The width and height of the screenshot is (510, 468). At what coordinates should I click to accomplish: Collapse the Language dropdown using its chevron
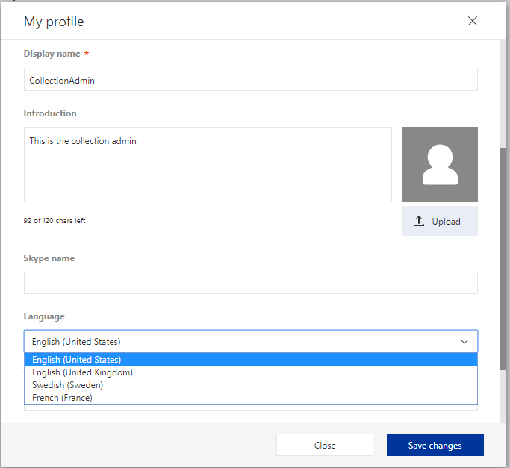pos(464,342)
